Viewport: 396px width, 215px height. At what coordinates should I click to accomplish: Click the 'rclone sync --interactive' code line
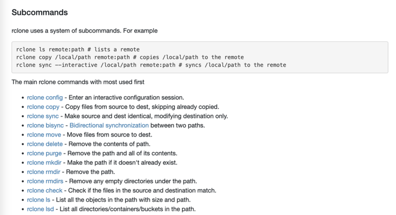151,65
